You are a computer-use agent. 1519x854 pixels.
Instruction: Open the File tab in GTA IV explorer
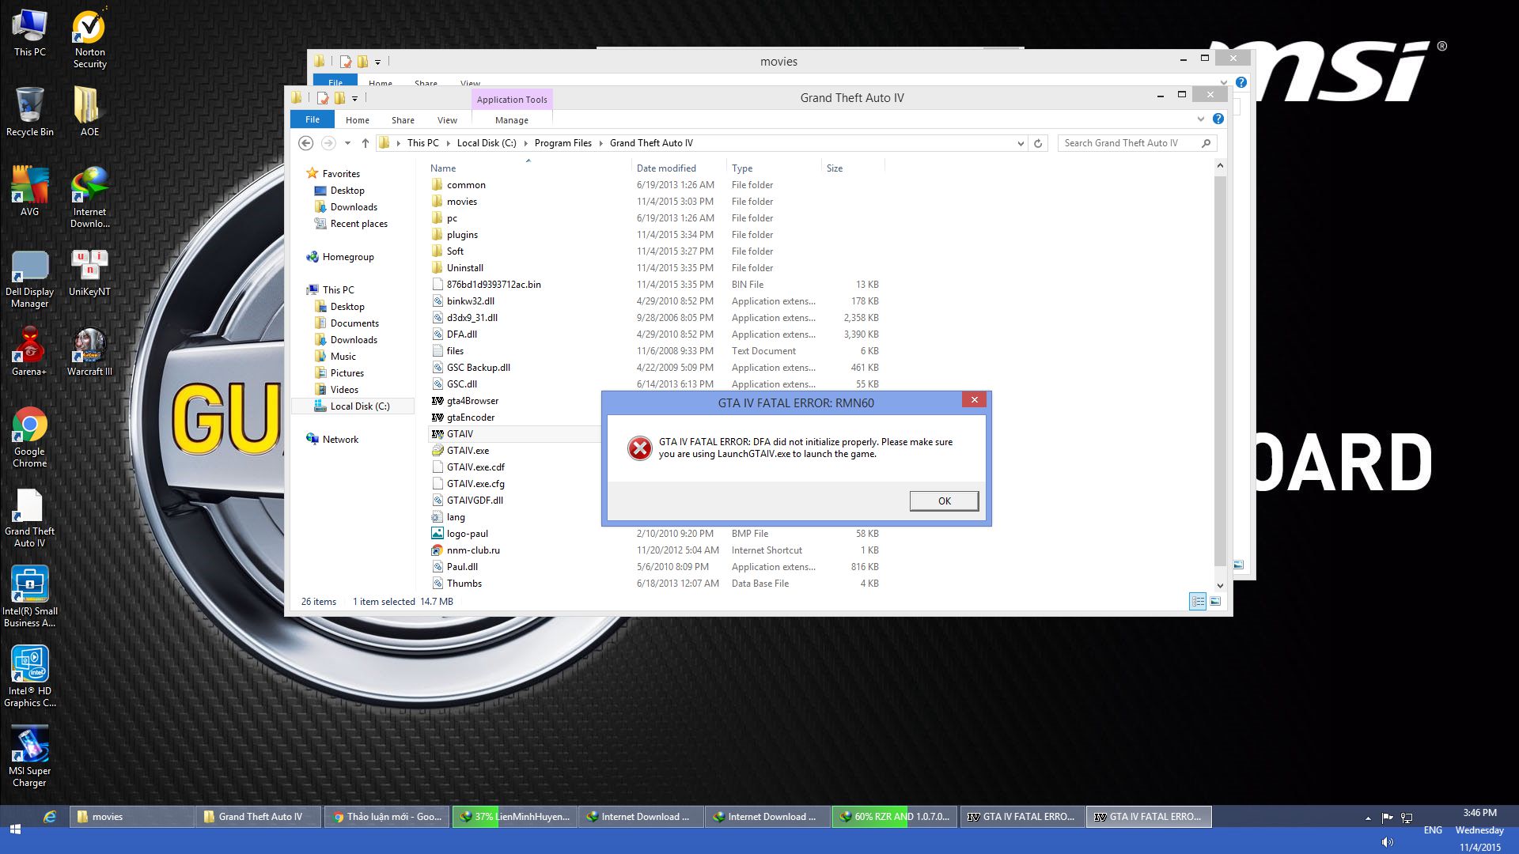(313, 119)
